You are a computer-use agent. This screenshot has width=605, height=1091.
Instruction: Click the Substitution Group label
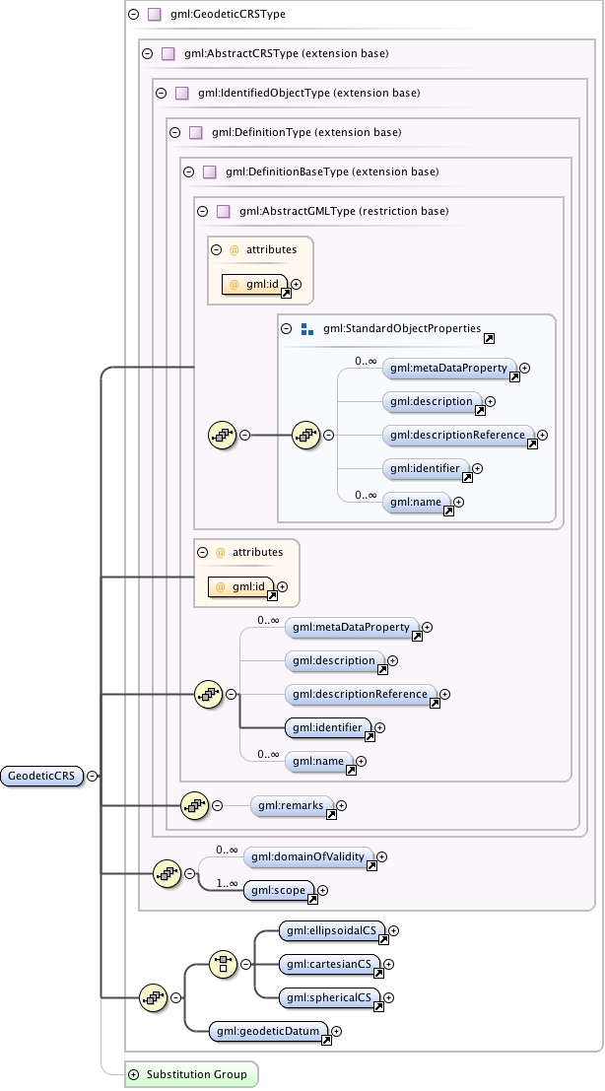197,1074
